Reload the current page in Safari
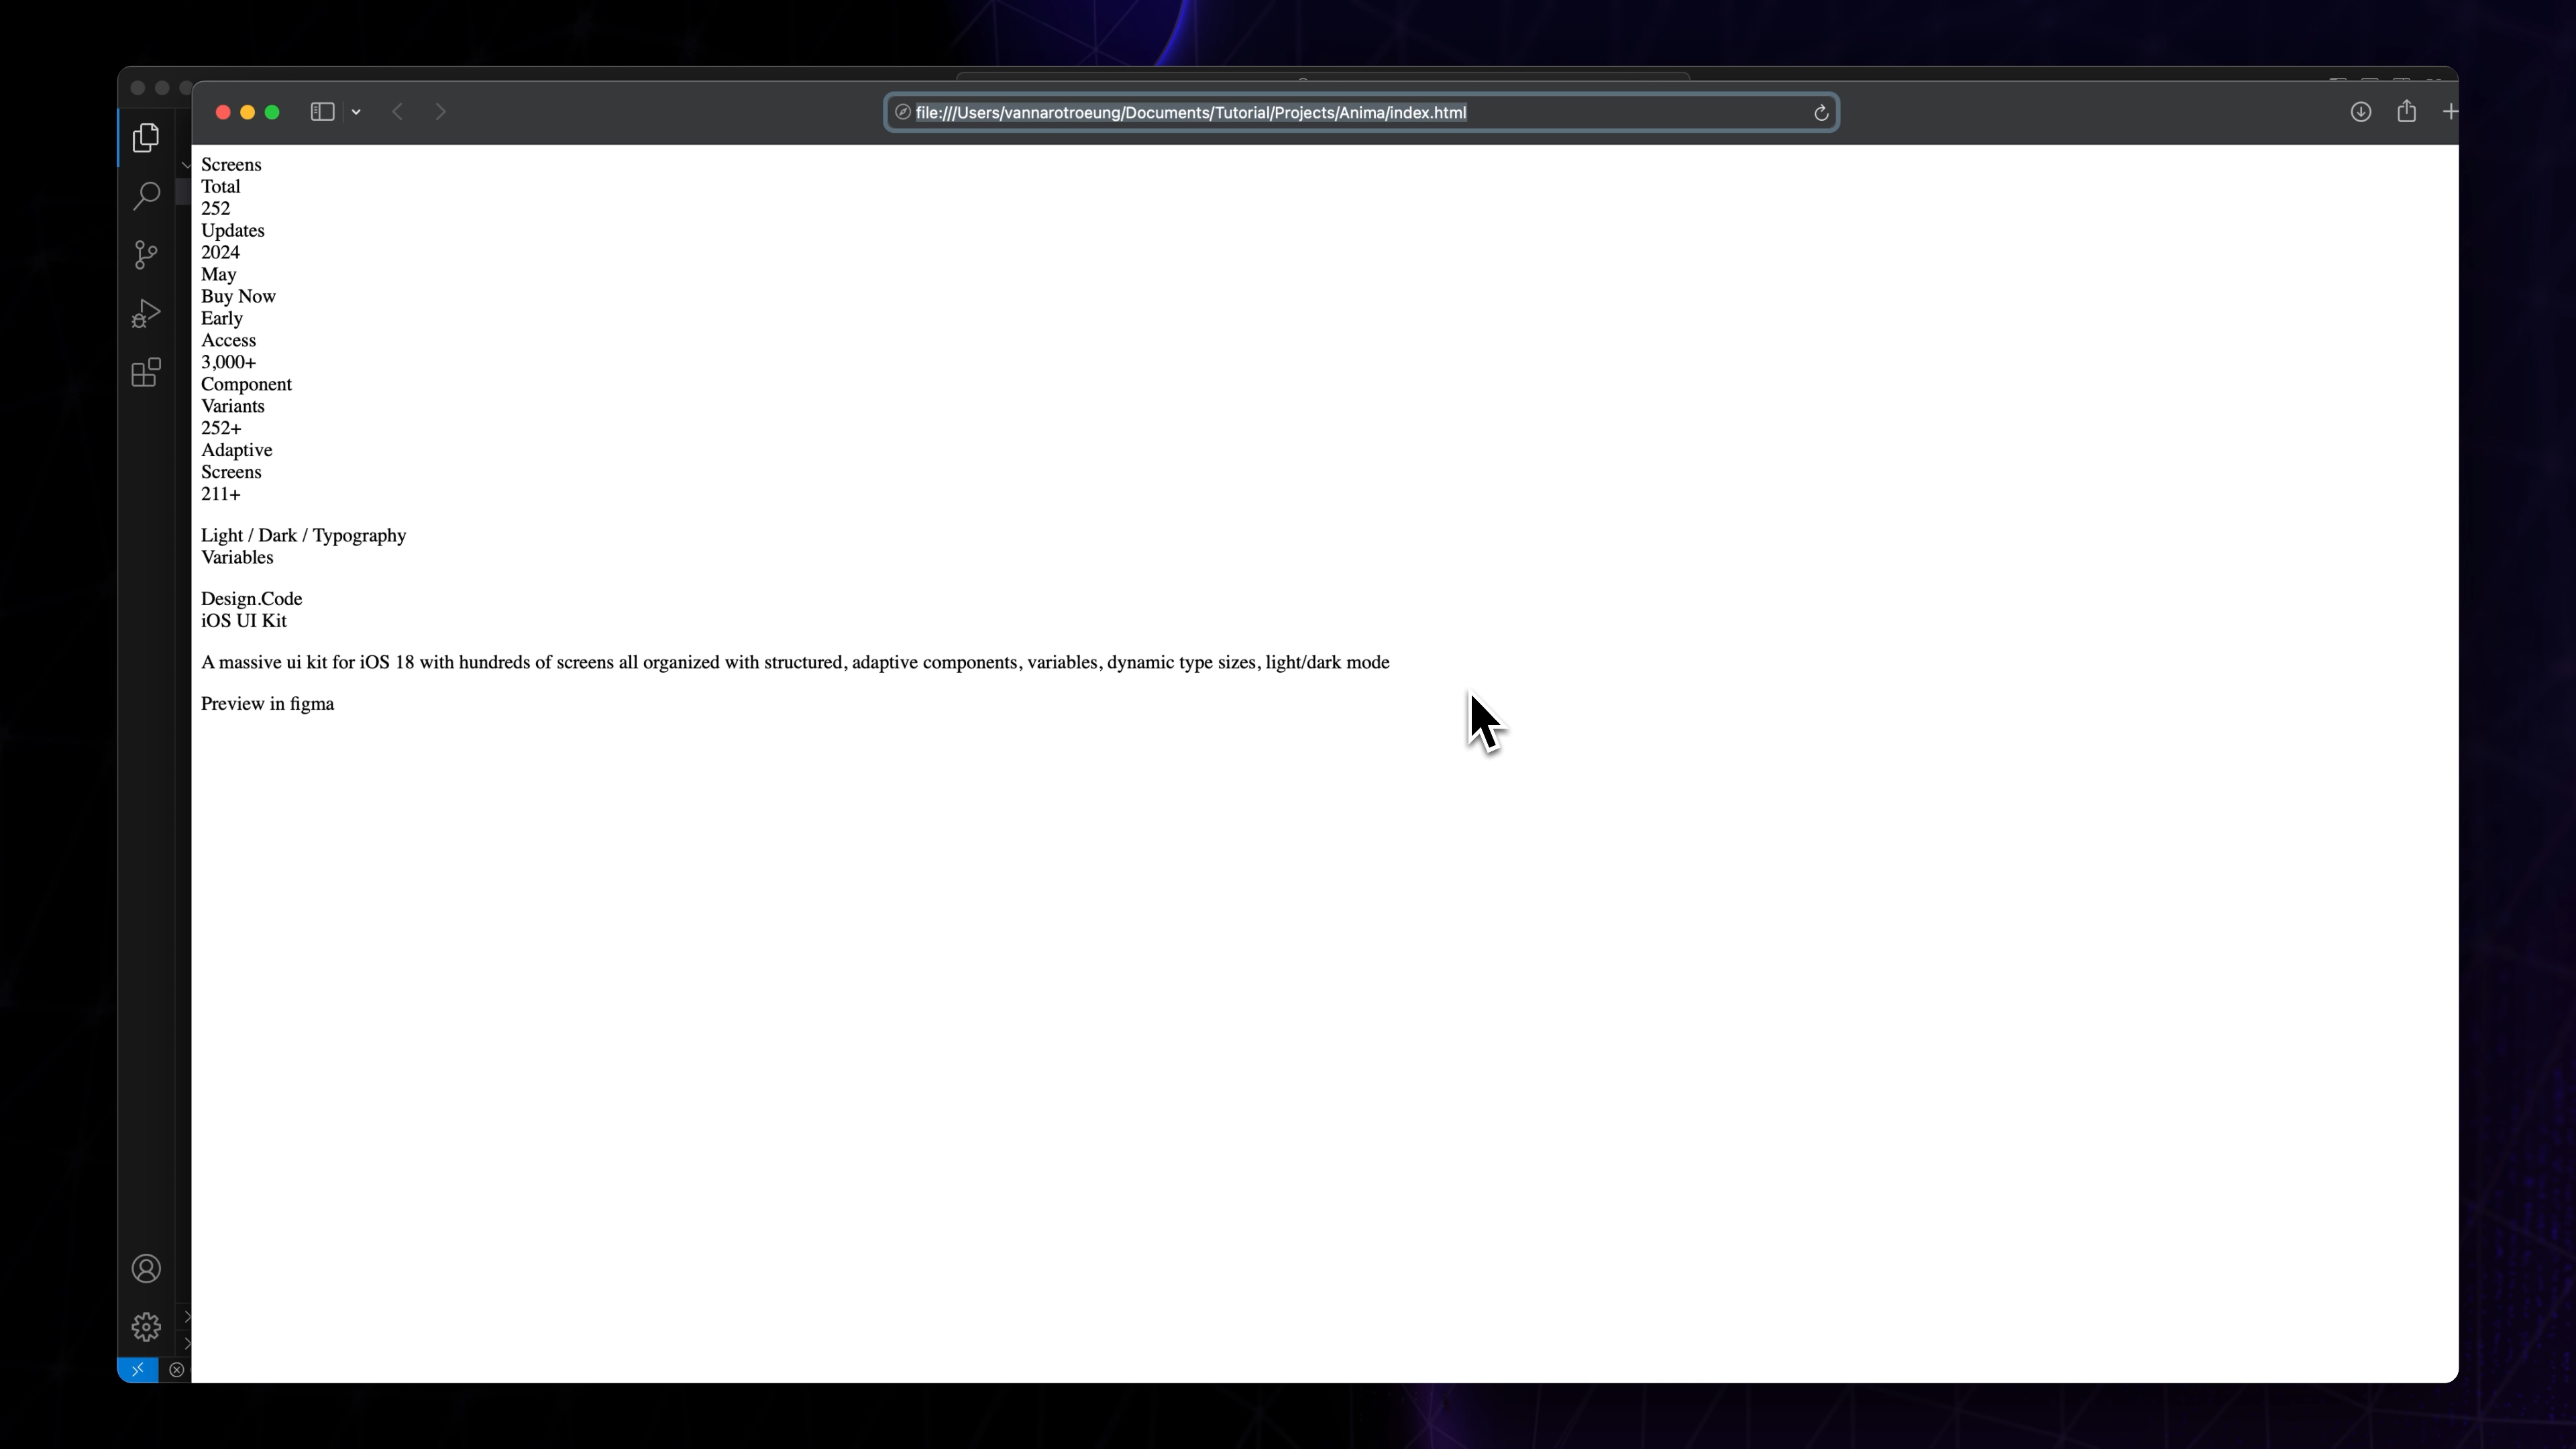Image resolution: width=2576 pixels, height=1449 pixels. click(x=1822, y=112)
